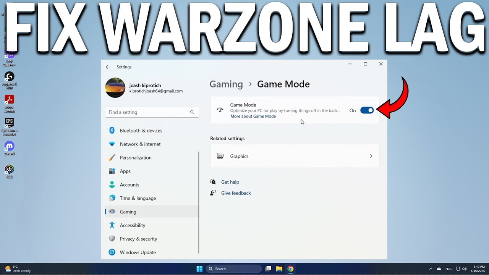Click the Gaming controller icon
The height and width of the screenshot is (275, 489).
click(112, 212)
